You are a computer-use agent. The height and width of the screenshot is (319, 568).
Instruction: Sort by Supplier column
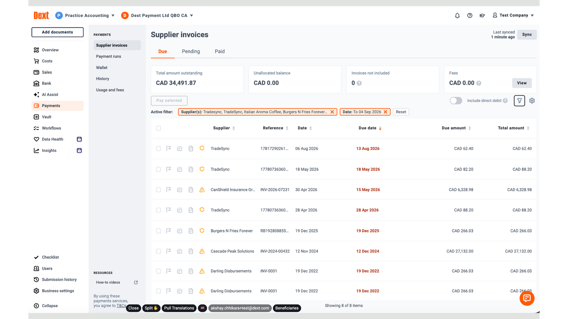click(224, 128)
